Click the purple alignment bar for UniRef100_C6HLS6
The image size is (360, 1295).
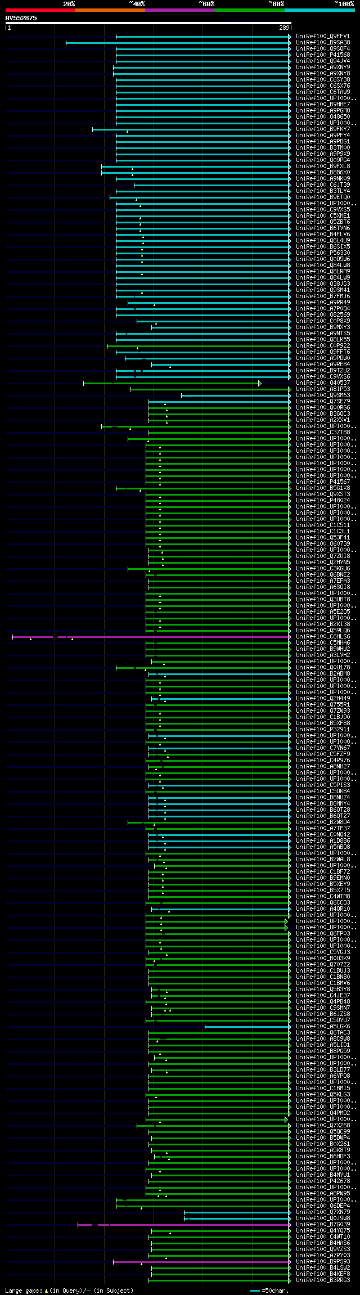pos(152,637)
